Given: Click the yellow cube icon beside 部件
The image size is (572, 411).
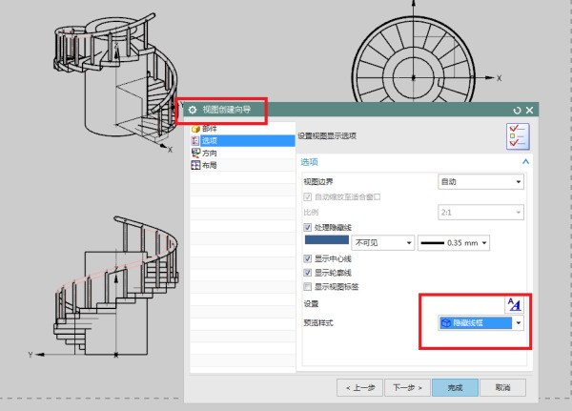Looking at the screenshot, I should point(195,129).
